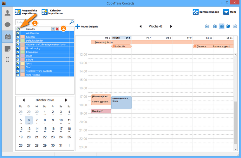Image resolution: width=241 pixels, height=158 pixels.
Task: Click the Sa 10 day column header
Action: click(203, 38)
